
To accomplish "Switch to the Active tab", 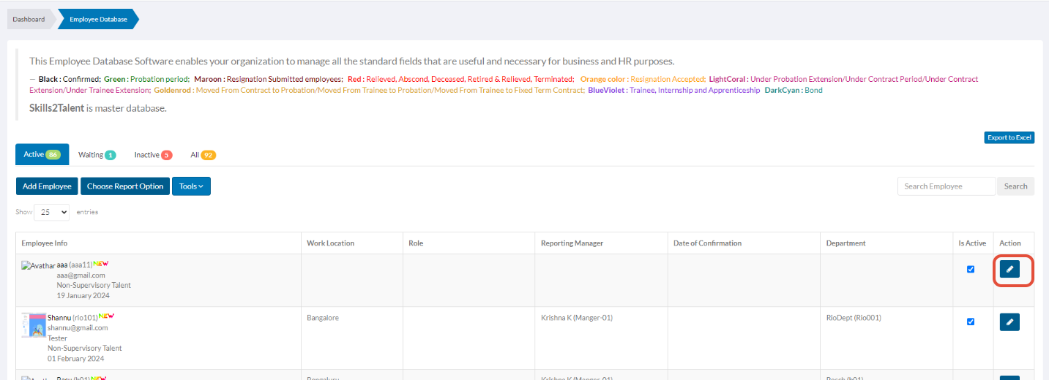I will point(42,154).
